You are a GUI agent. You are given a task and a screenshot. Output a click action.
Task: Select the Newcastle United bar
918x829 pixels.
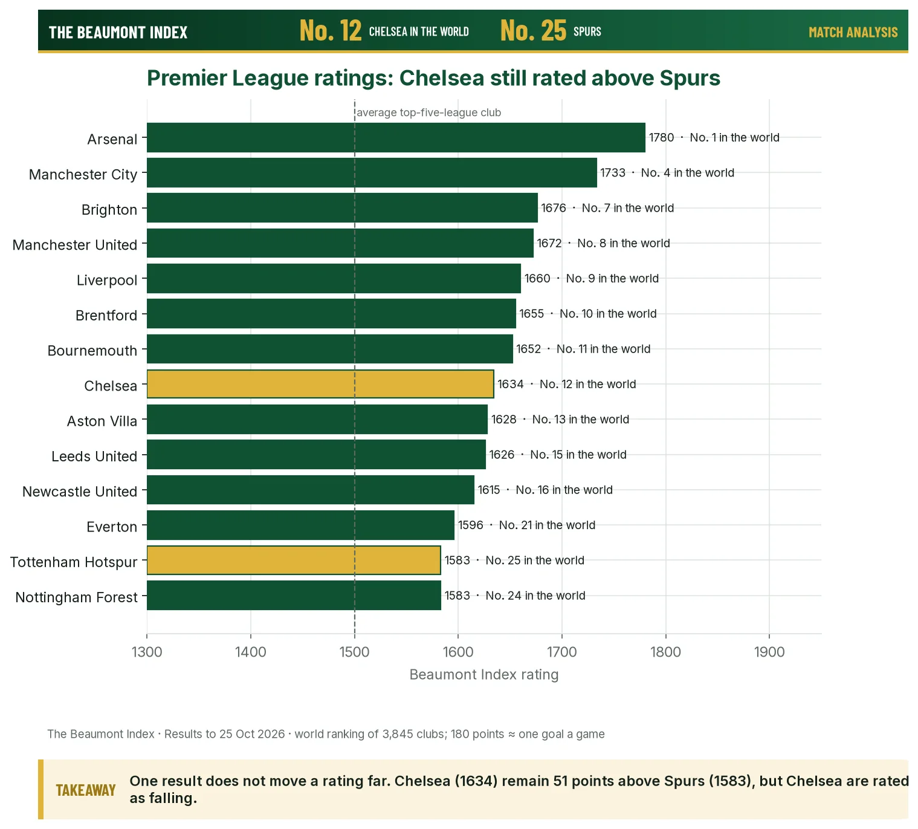(x=311, y=490)
